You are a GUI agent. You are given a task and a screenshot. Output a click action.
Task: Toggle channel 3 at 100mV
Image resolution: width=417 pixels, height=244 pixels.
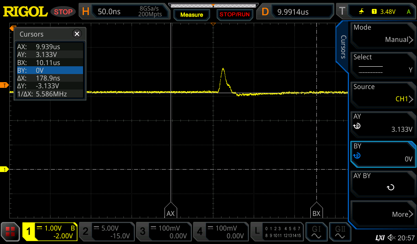tap(164, 232)
